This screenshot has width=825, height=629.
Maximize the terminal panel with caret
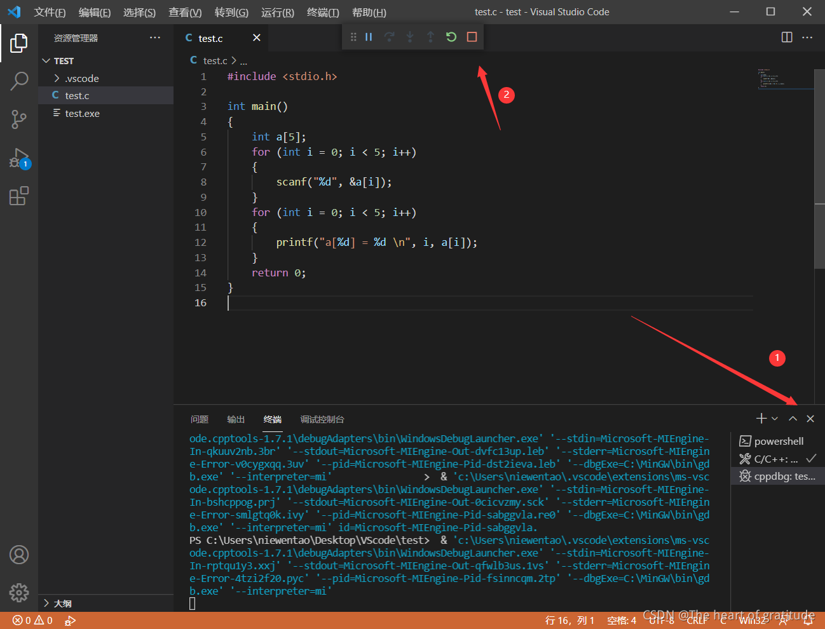click(x=793, y=418)
